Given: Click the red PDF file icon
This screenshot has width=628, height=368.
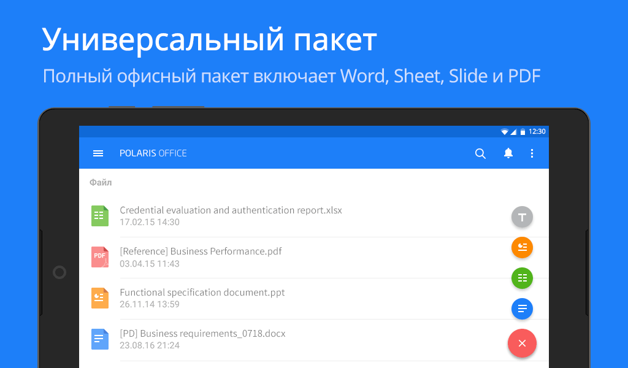Looking at the screenshot, I should pyautogui.click(x=99, y=257).
